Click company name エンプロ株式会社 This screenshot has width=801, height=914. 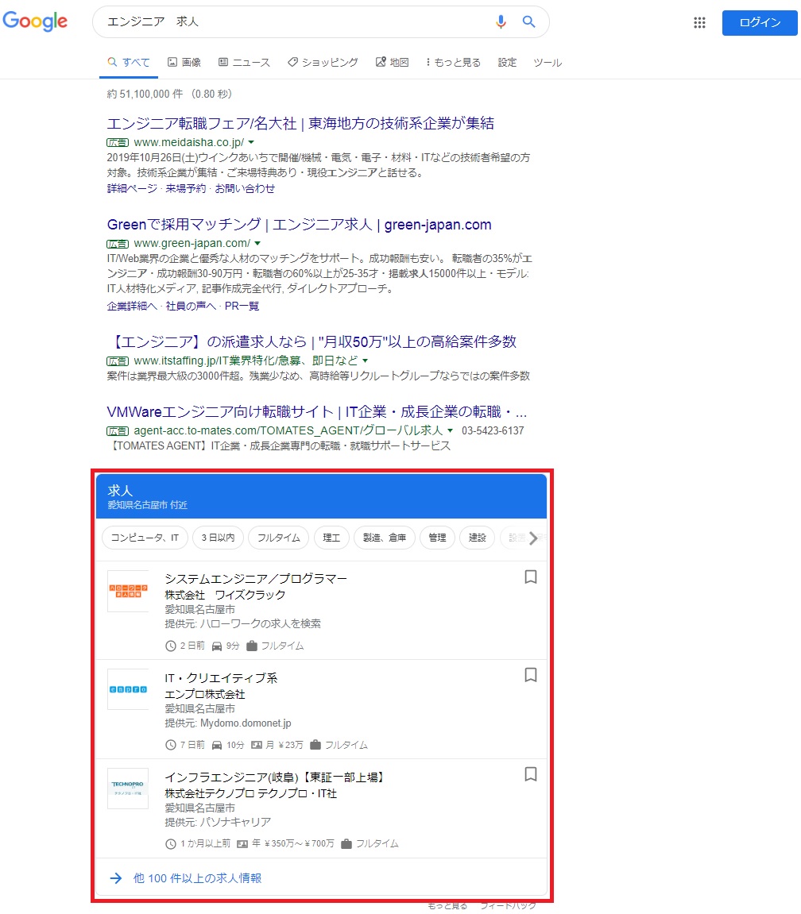click(205, 694)
